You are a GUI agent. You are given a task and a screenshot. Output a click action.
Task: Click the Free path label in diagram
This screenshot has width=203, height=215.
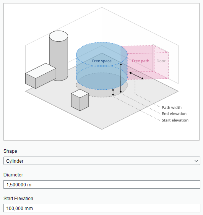click(x=141, y=61)
